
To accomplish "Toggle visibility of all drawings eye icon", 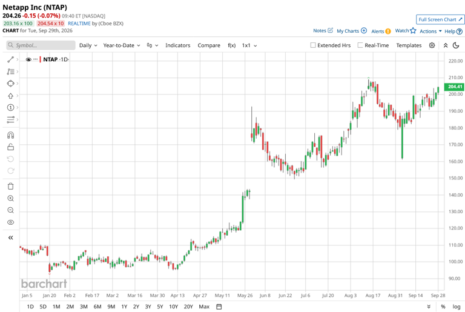I will point(10,222).
